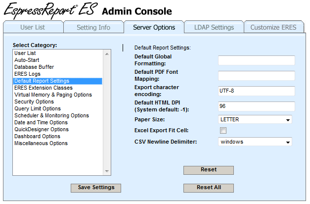Image resolution: width=310 pixels, height=204 pixels.
Task: Select Default Report Settings category
Action: pyautogui.click(x=58, y=81)
